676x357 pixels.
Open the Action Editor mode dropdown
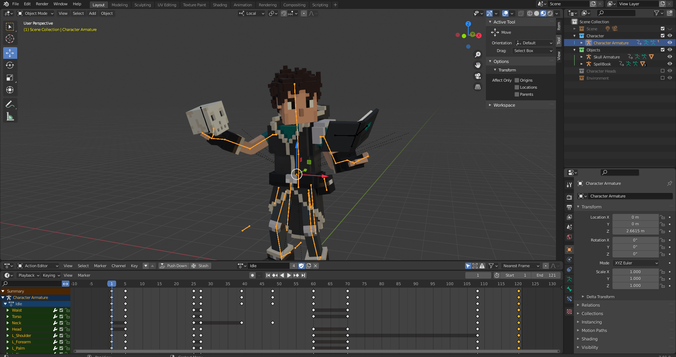coord(38,266)
